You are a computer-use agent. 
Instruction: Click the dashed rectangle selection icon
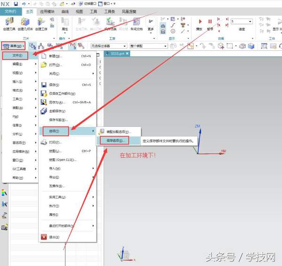[230, 46]
